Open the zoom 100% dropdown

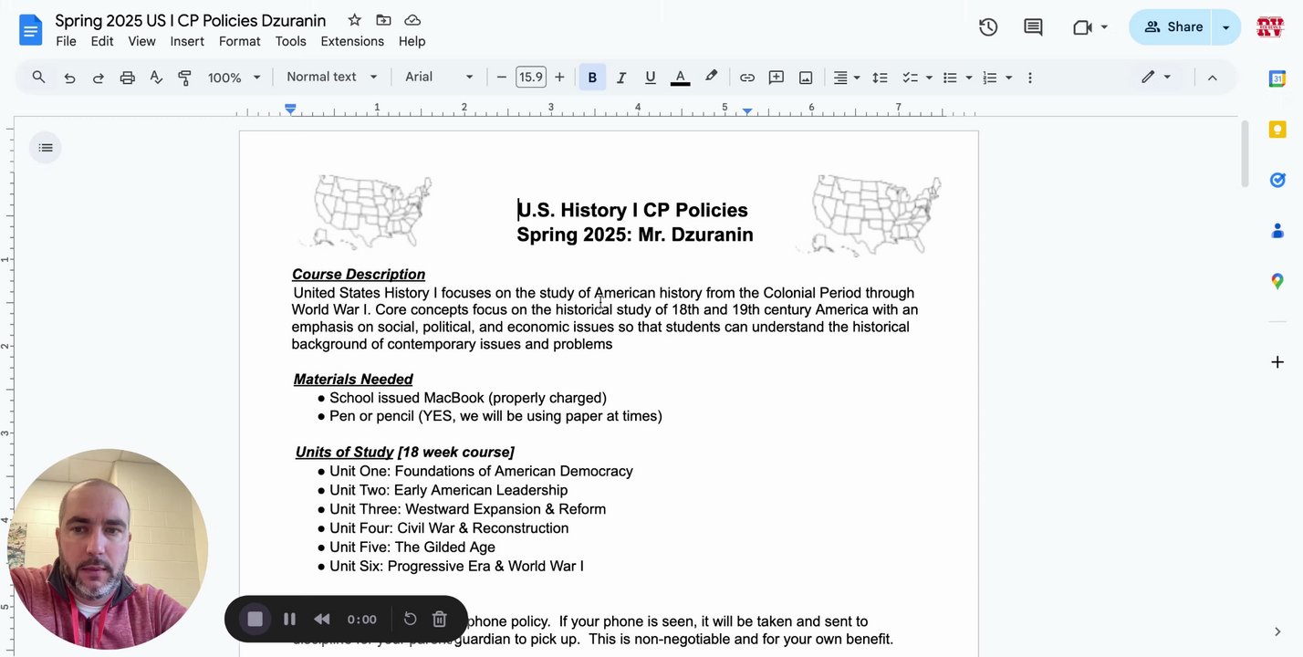(x=234, y=78)
